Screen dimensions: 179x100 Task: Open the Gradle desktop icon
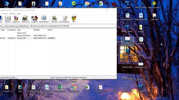pyautogui.click(x=87, y=88)
